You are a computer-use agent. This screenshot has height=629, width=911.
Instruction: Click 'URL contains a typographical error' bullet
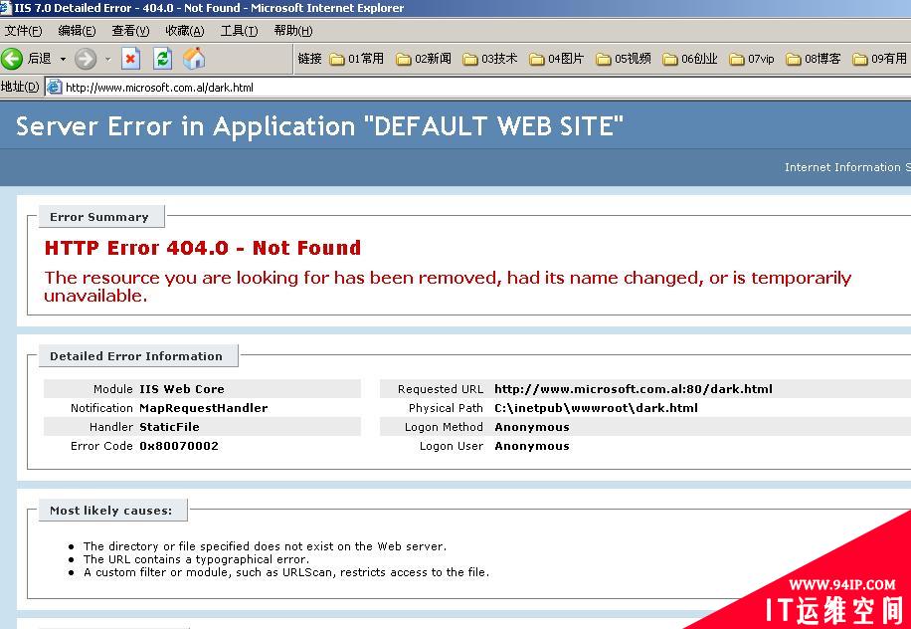point(196,559)
